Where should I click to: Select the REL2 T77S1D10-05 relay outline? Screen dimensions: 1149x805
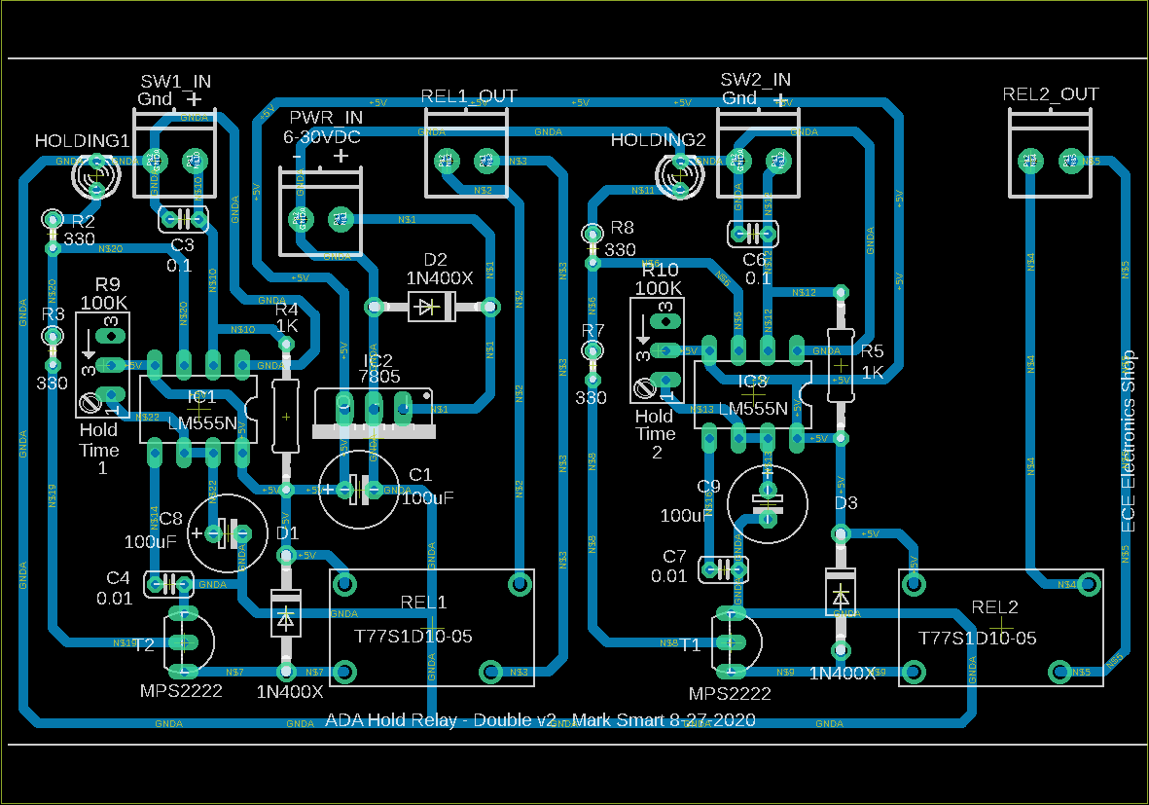1000,628
